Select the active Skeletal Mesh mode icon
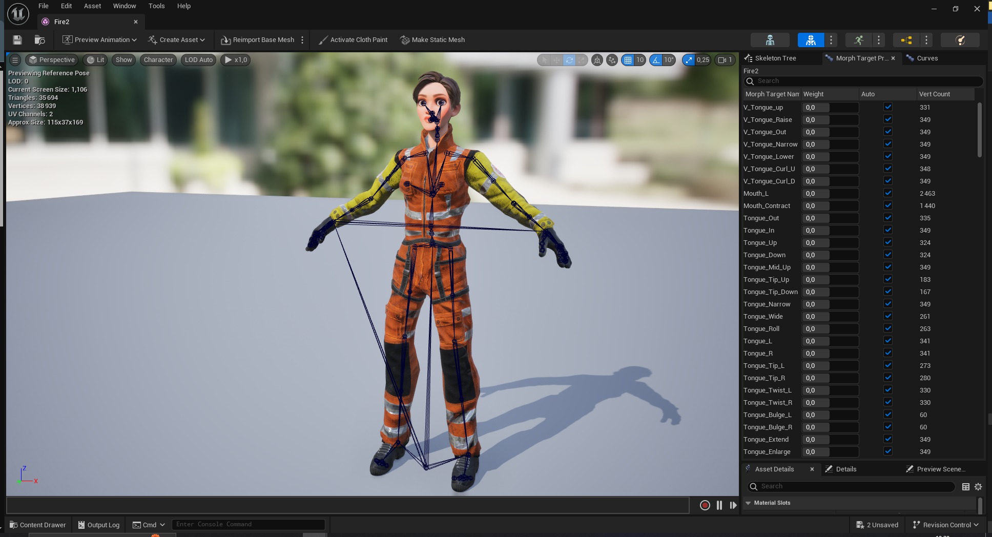Viewport: 992px width, 537px height. pos(811,40)
